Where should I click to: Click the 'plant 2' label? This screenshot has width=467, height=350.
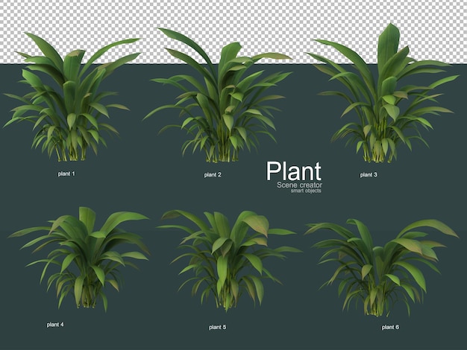tap(213, 175)
